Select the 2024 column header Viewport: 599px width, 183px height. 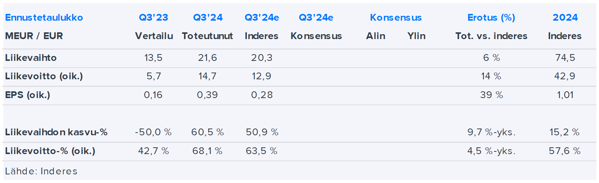[x=565, y=18]
